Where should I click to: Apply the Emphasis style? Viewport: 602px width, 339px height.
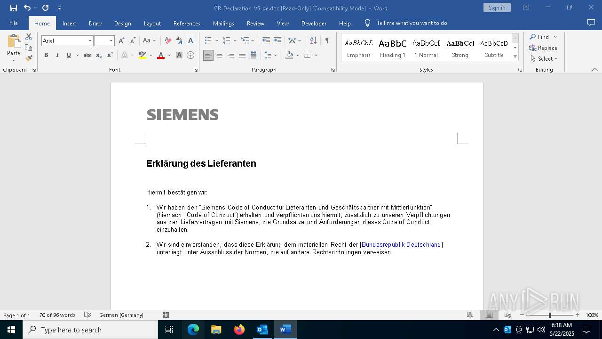pyautogui.click(x=358, y=48)
